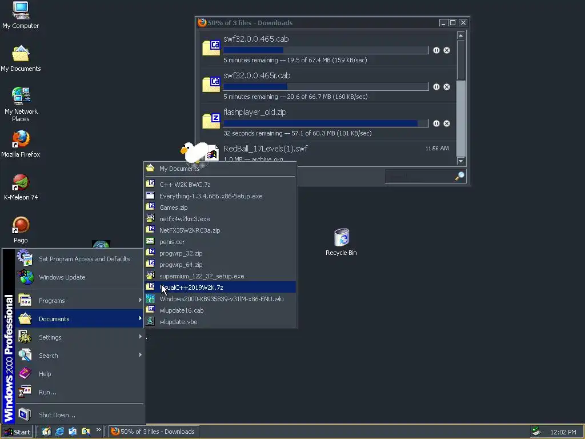Image resolution: width=585 pixels, height=439 pixels.
Task: Click the swf32.0.0.465r.cab file icon
Action: coord(211,85)
